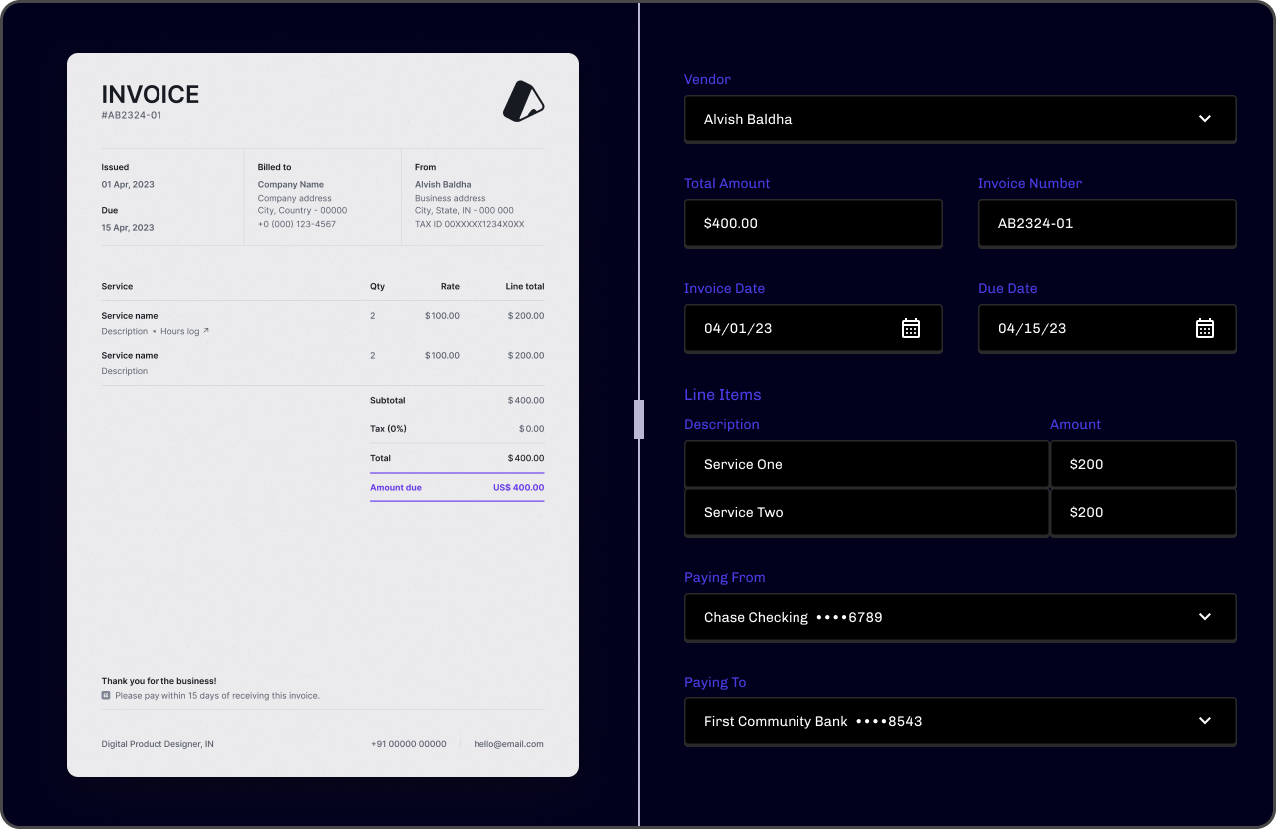The width and height of the screenshot is (1276, 829).
Task: Click the panel divider handle
Action: coord(639,419)
